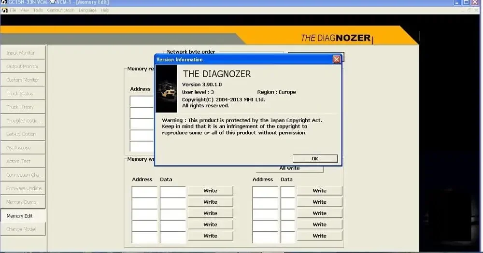Image resolution: width=483 pixels, height=253 pixels.
Task: Focus first Data field in left write group
Action: (x=173, y=192)
